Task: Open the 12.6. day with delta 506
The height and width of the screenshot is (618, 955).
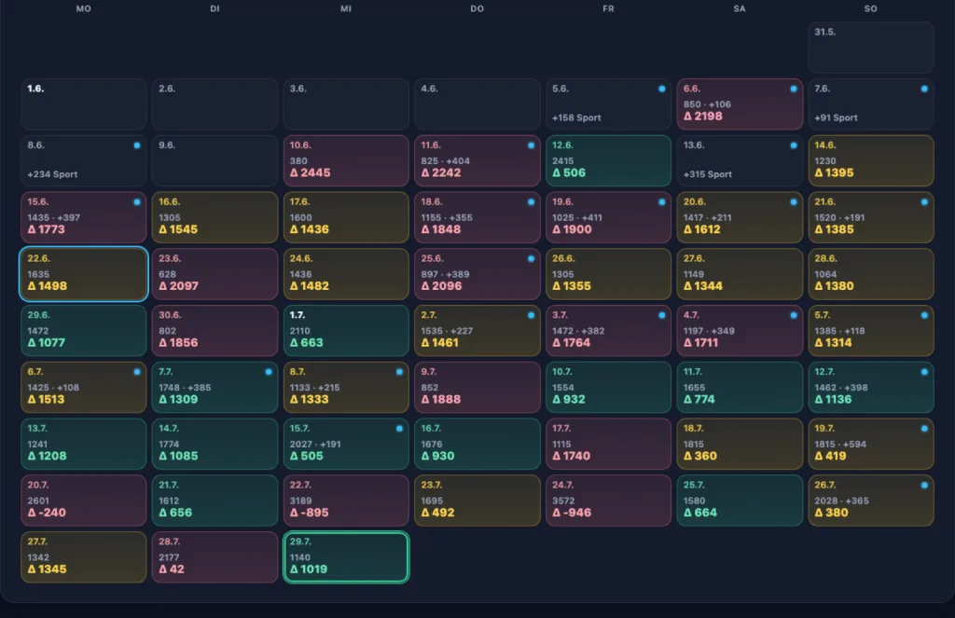Action: click(608, 160)
